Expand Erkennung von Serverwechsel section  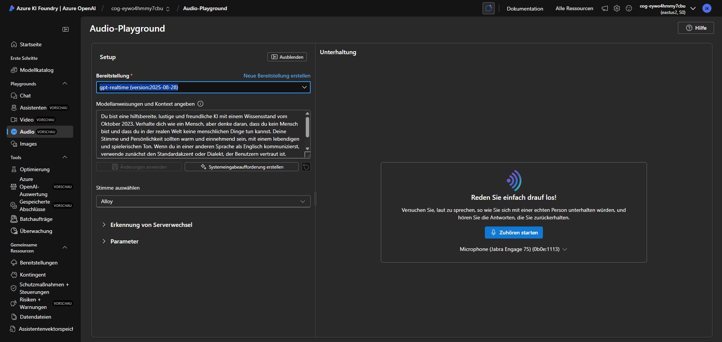tap(151, 225)
